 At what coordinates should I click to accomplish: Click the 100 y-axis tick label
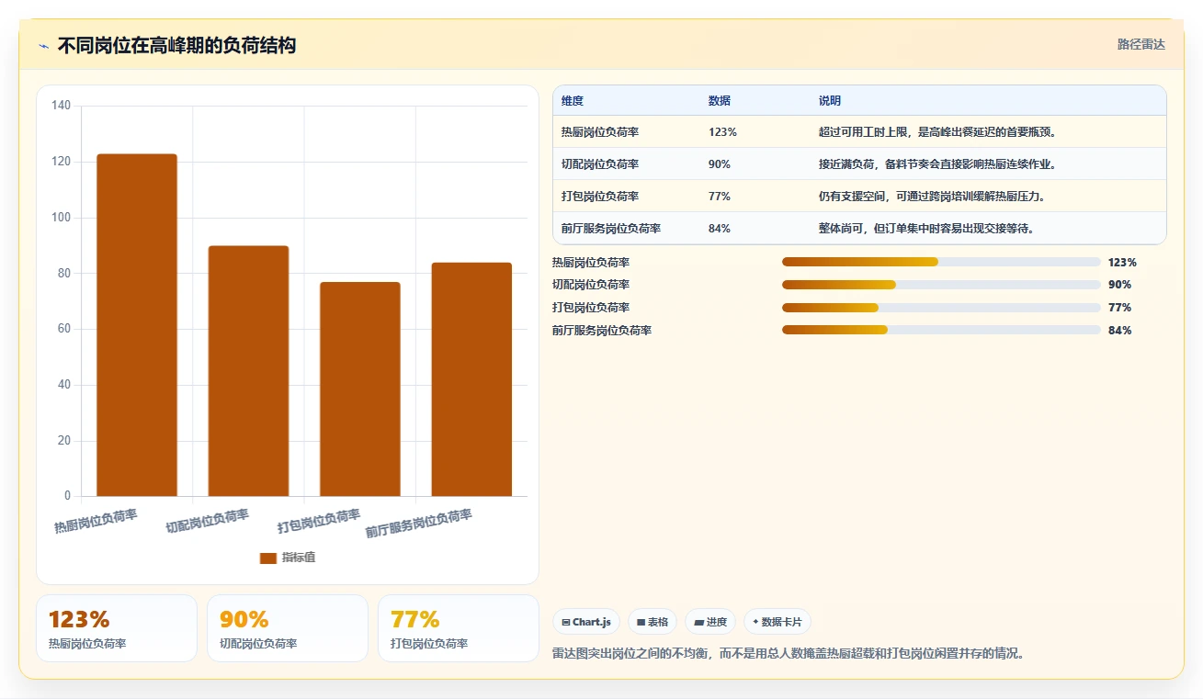pos(61,218)
